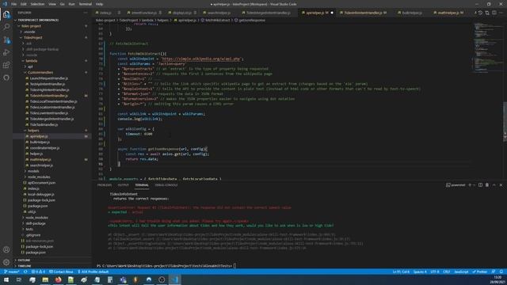The height and width of the screenshot is (285, 507).
Task: Click the Prettier status bar item
Action: click(x=479, y=272)
